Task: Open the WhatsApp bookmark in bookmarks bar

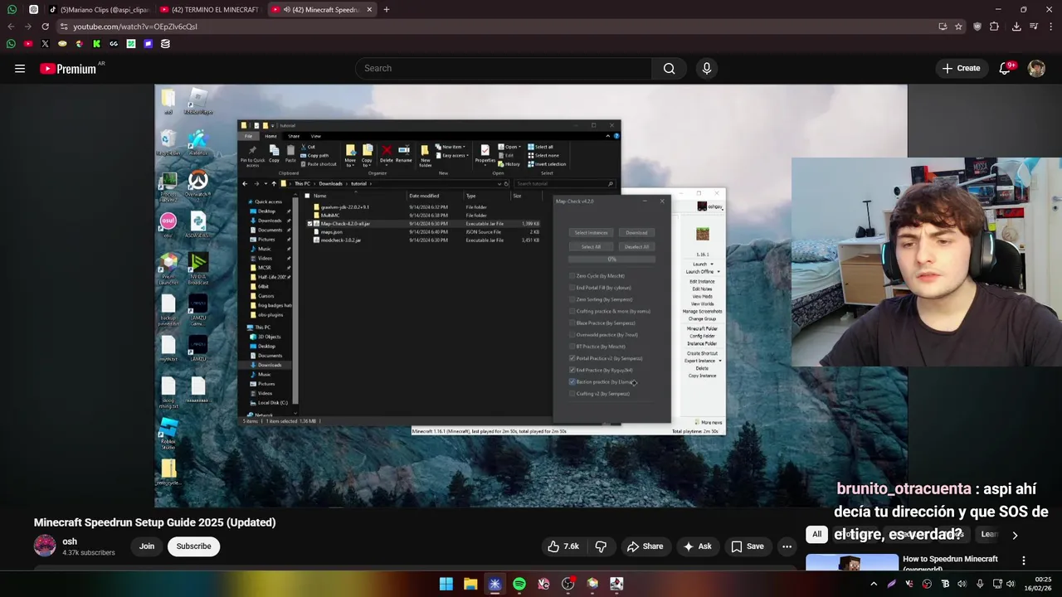Action: (x=11, y=44)
